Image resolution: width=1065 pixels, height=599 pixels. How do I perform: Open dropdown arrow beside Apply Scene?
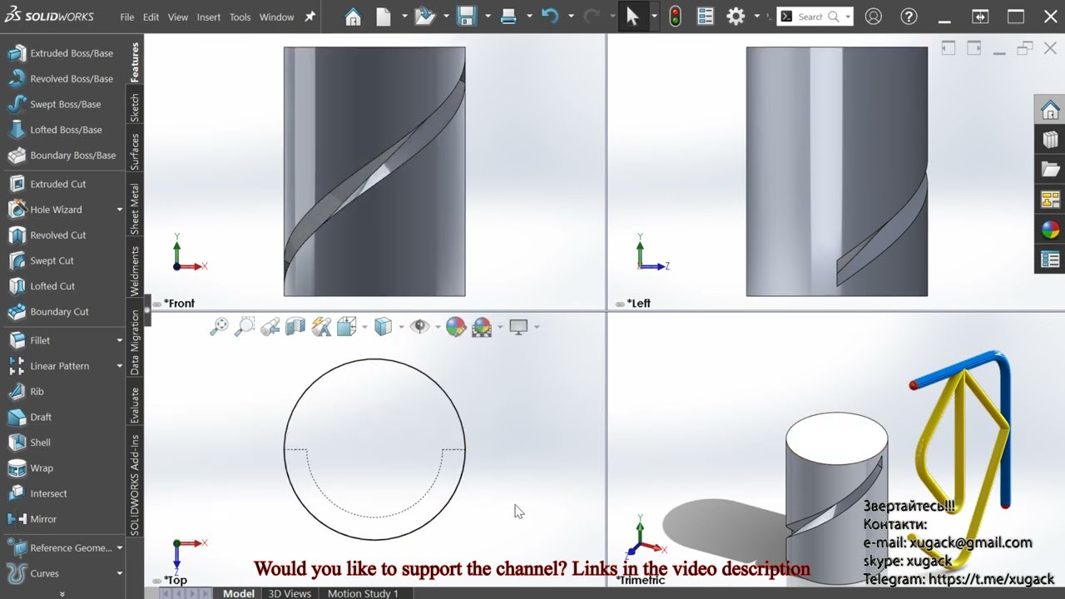click(x=499, y=327)
